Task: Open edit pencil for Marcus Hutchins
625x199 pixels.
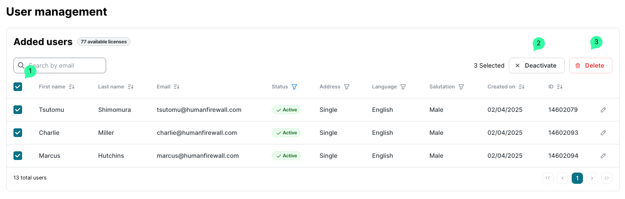Action: point(603,156)
